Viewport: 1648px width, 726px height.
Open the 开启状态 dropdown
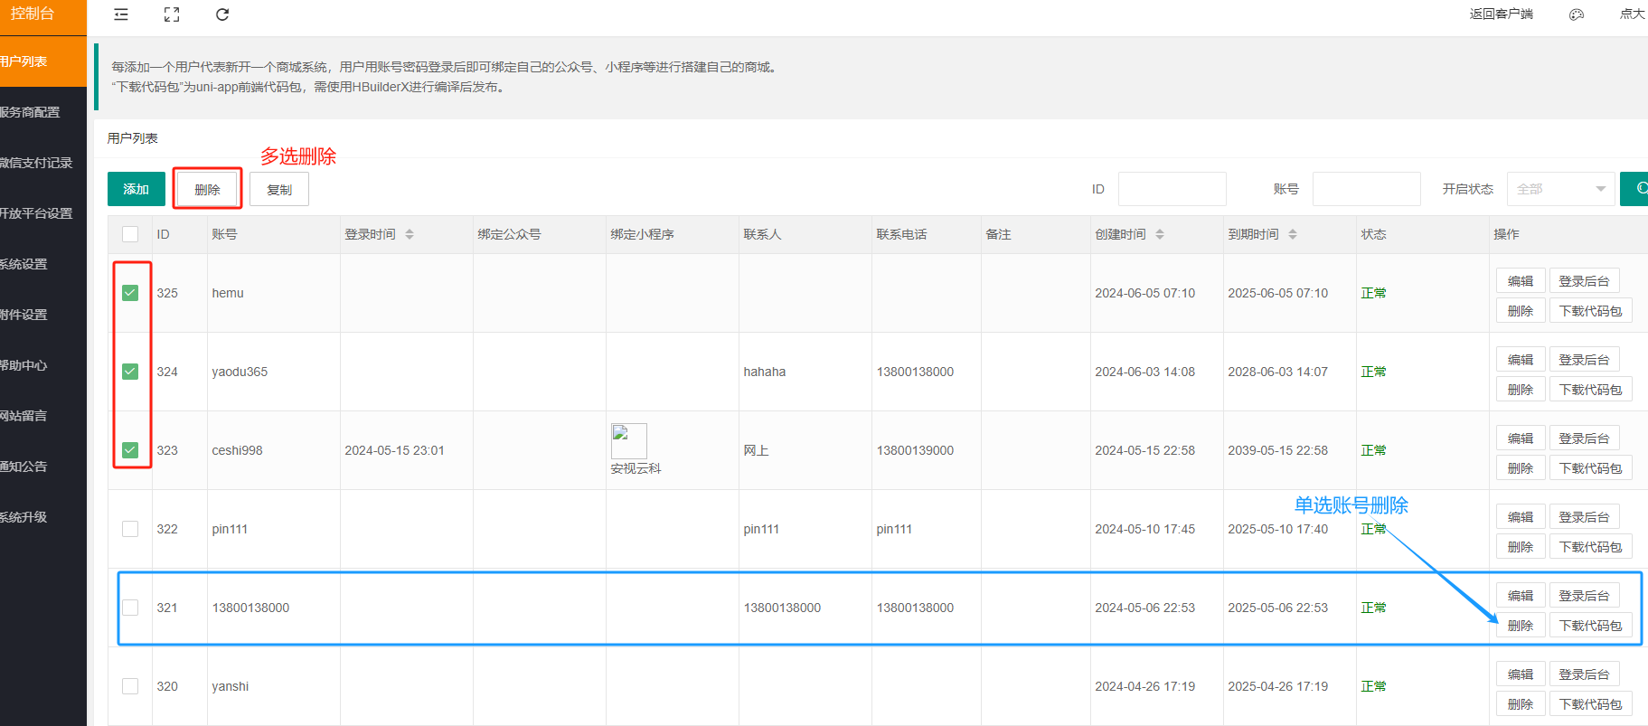click(1560, 189)
